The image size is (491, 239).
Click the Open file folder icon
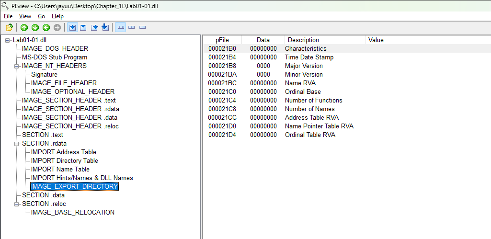coord(10,28)
